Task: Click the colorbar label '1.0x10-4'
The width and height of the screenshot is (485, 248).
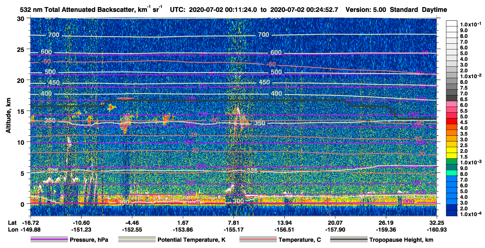Action: [470, 214]
